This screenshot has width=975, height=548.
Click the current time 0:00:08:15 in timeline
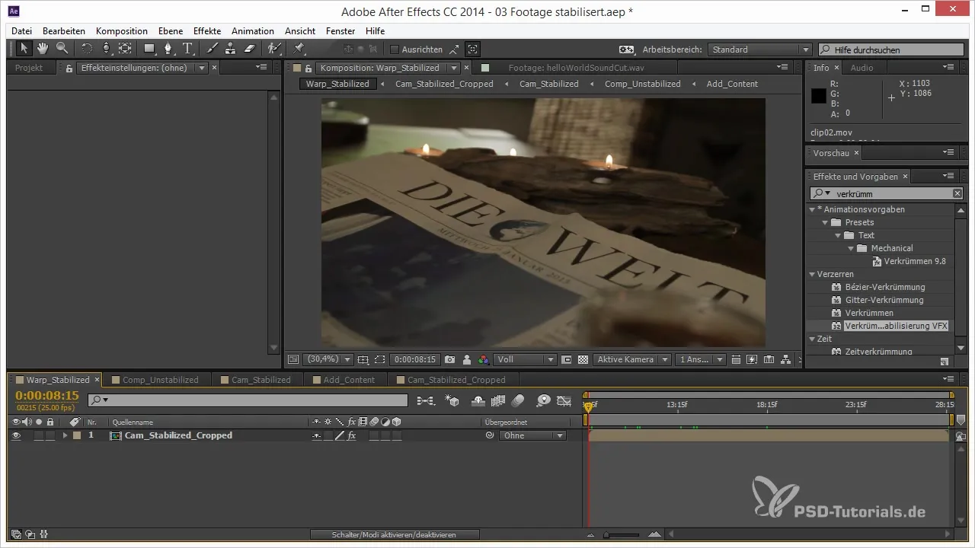click(47, 396)
